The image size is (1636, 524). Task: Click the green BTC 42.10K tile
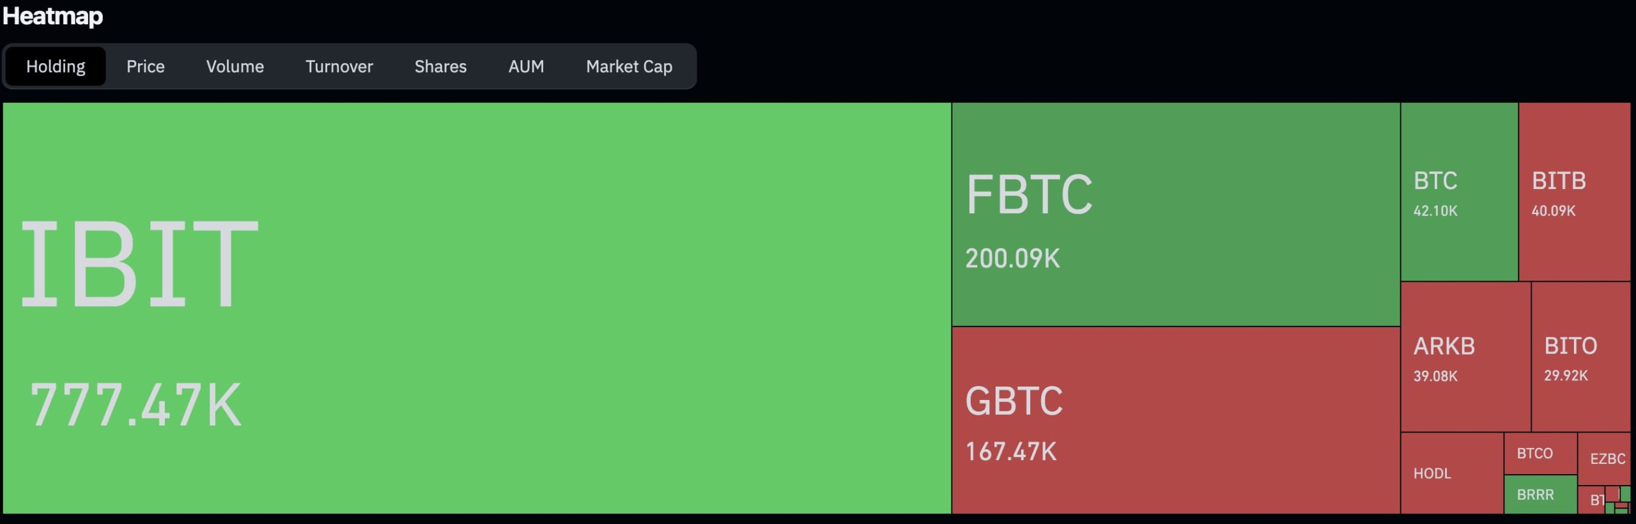[1459, 192]
